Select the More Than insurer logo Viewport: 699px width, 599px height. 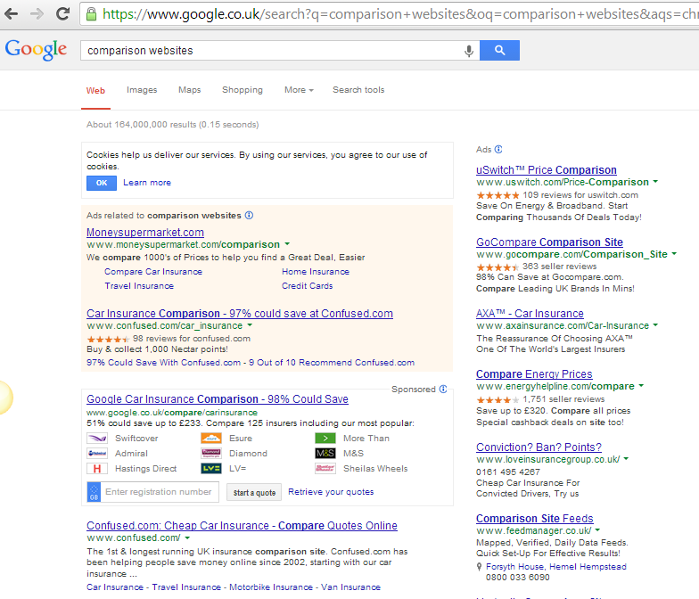[325, 439]
